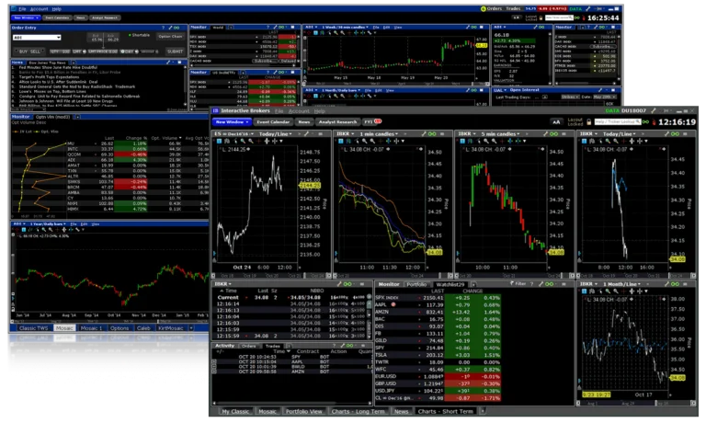Open Today/Line period dropdown on ES chart
706x423 pixels.
(x=276, y=134)
